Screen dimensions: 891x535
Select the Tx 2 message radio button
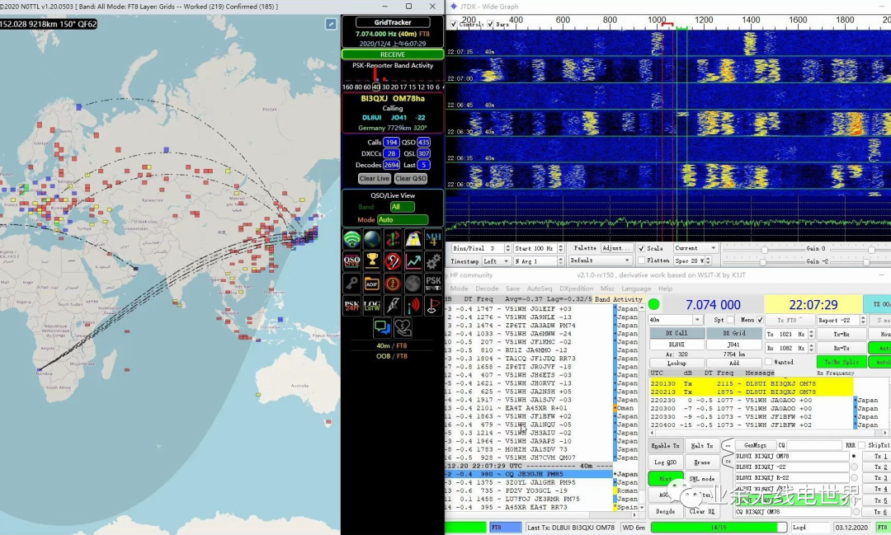pyautogui.click(x=854, y=467)
